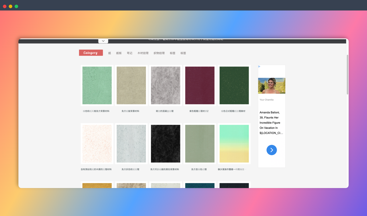This screenshot has width=367, height=216.
Task: Close the window with the red button
Action: [5, 6]
